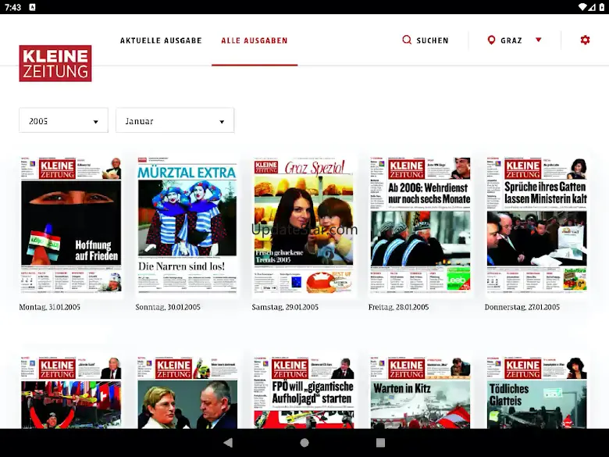Viewport: 609px width, 457px height.
Task: Tap the location pin icon beside Graz
Action: (x=491, y=40)
